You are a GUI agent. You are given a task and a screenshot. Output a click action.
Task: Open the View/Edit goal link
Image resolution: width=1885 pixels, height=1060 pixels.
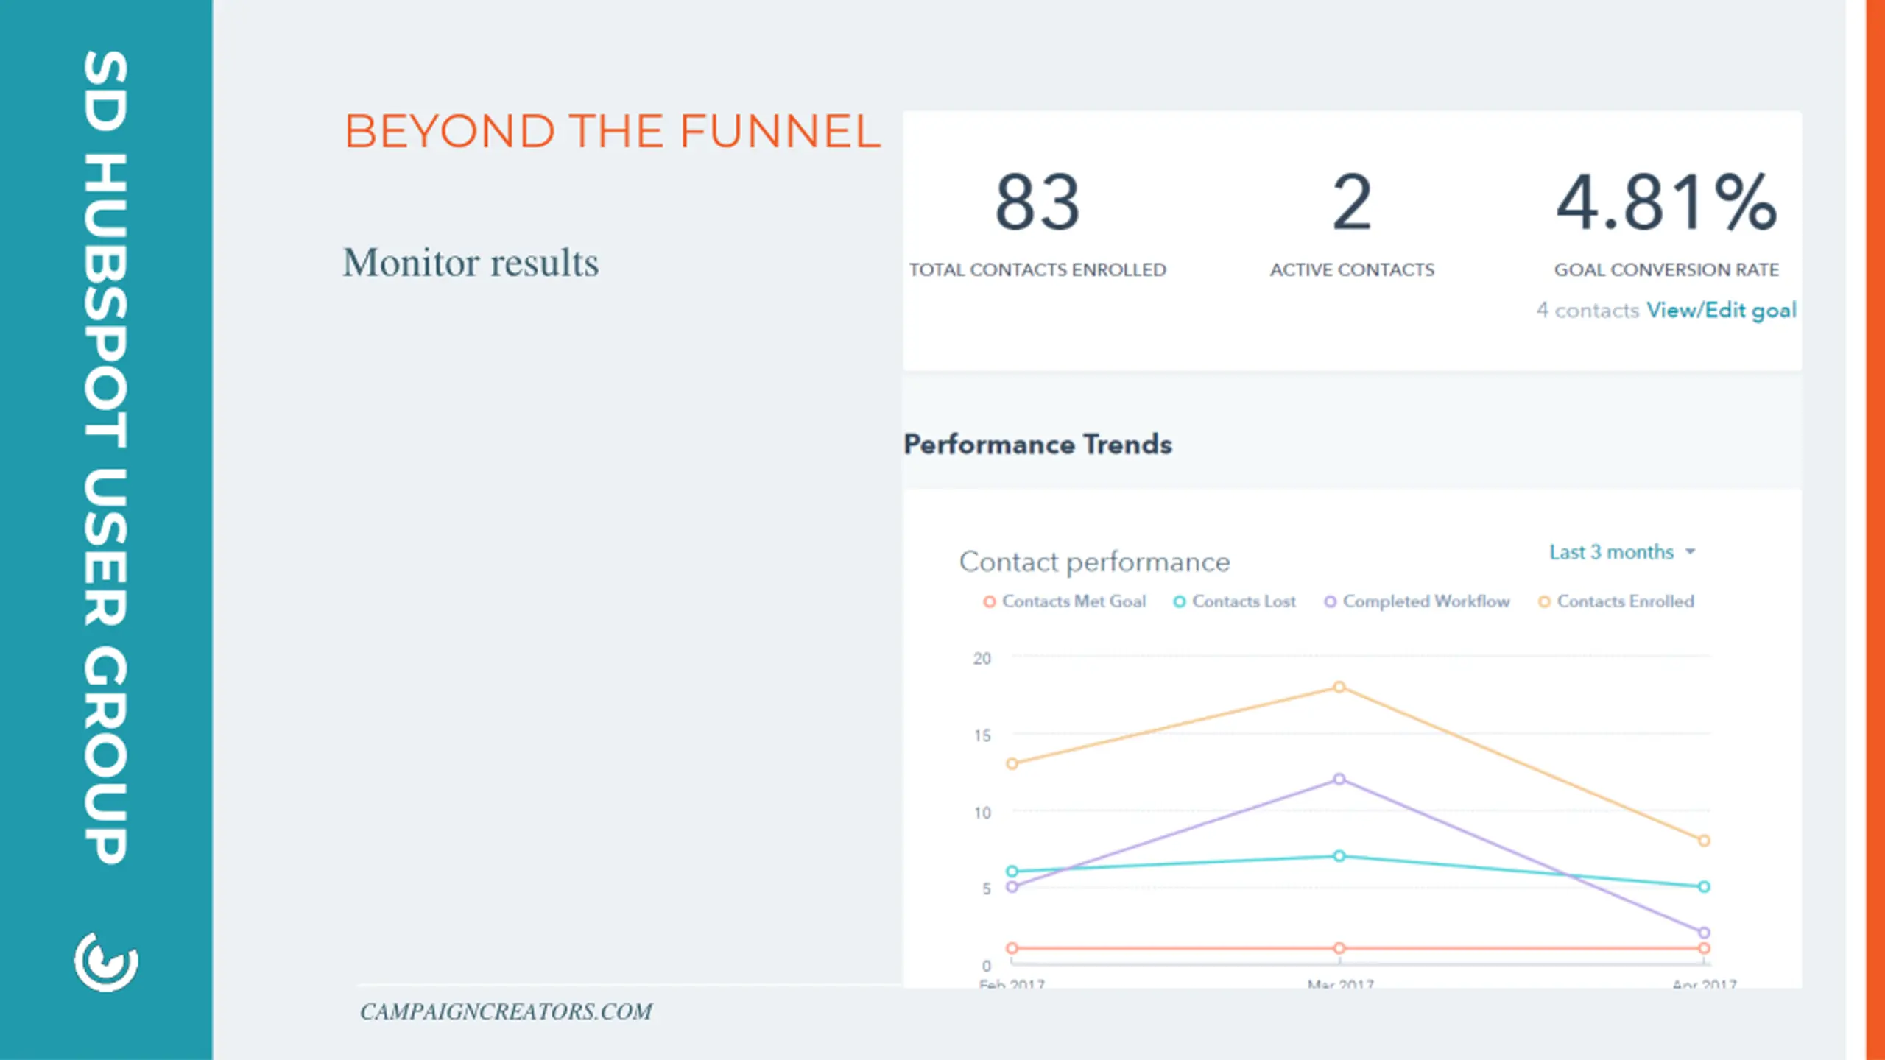pyautogui.click(x=1722, y=310)
